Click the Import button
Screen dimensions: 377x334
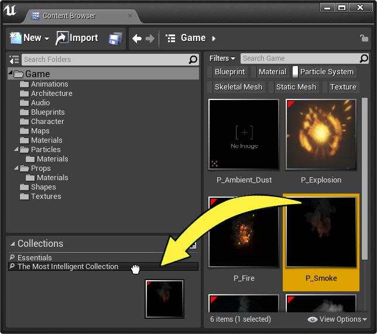click(77, 38)
